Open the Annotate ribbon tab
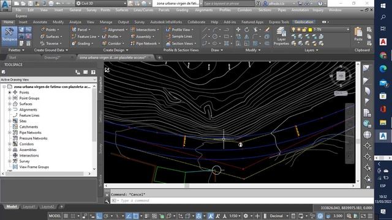392x220 pixels. [40, 22]
